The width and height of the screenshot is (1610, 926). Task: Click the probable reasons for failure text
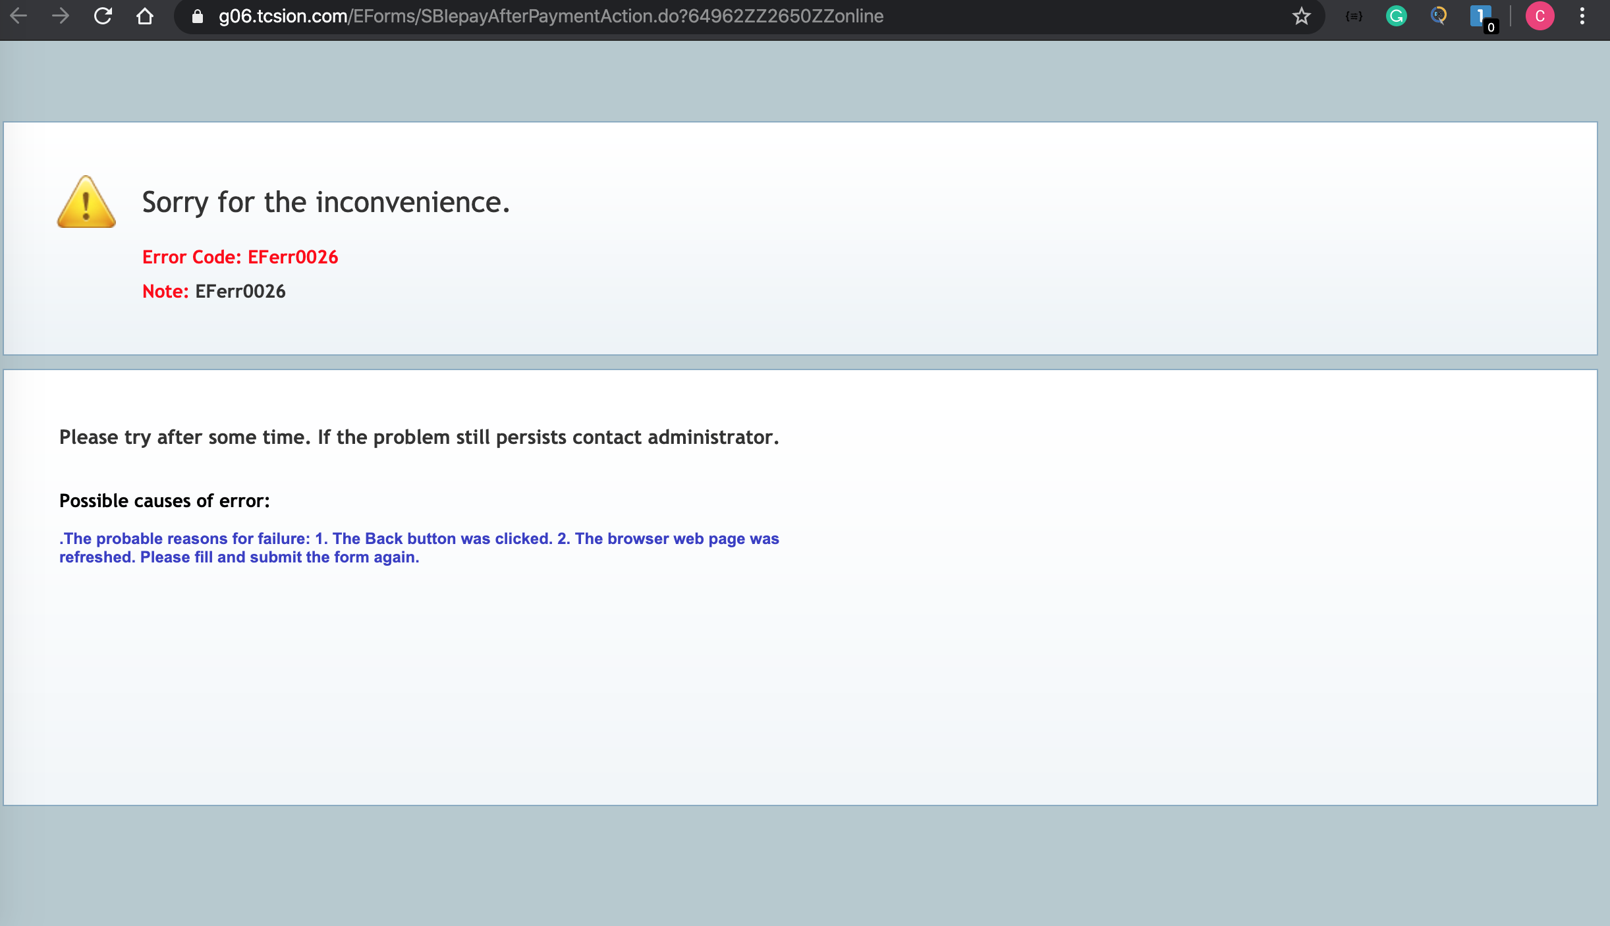[419, 547]
